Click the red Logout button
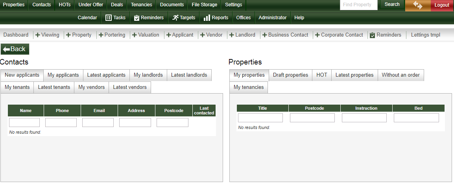454x186 pixels. tap(442, 5)
